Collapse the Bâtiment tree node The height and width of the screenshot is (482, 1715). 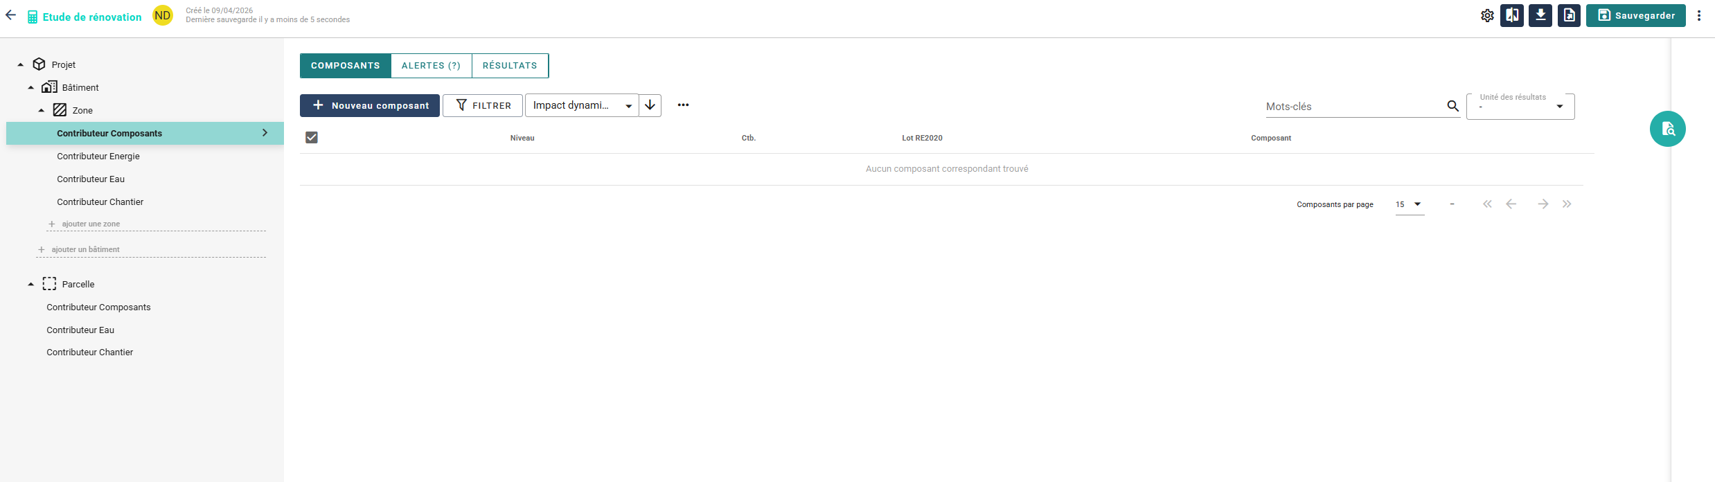(x=31, y=87)
